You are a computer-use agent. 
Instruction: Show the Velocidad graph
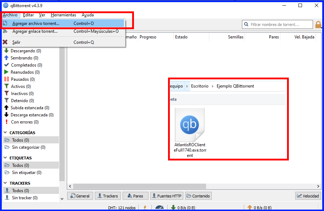click(308, 196)
